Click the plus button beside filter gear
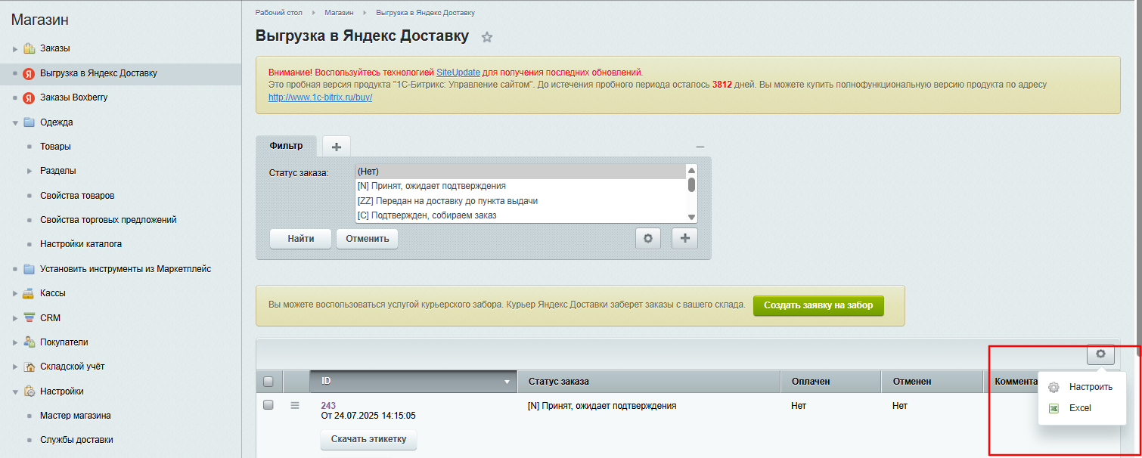Screen dimensions: 1142x458 685,238
